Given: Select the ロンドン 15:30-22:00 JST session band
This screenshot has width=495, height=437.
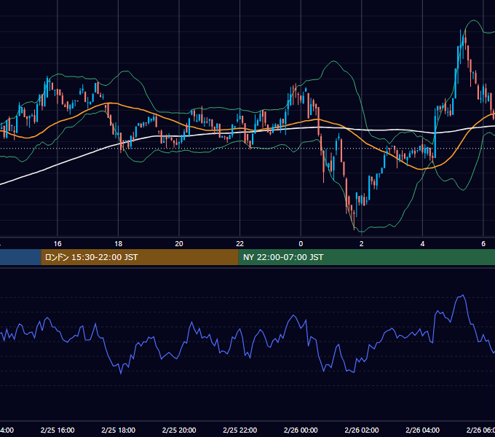Looking at the screenshot, I should (140, 257).
